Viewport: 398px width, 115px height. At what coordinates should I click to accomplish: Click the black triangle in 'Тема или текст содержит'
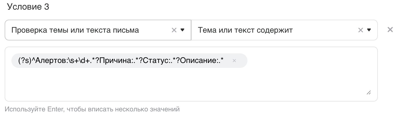coord(369,30)
